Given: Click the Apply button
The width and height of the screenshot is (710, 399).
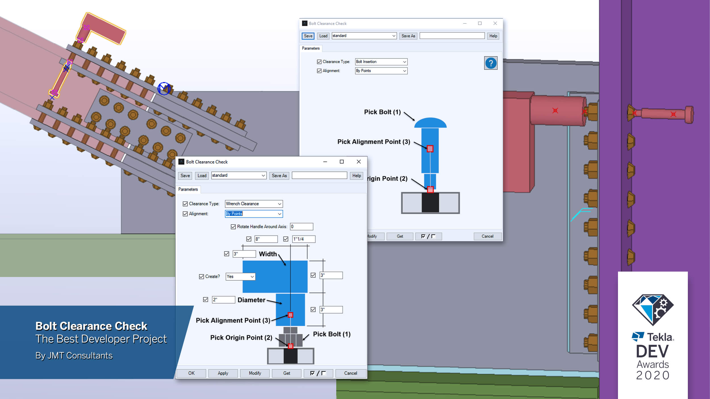Looking at the screenshot, I should click(223, 373).
